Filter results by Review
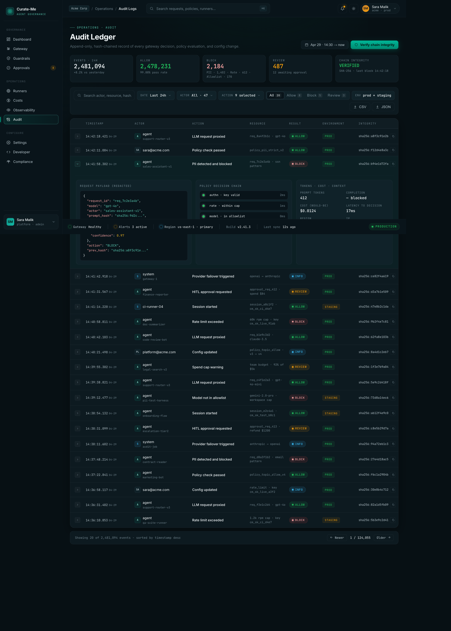 tap(336, 95)
